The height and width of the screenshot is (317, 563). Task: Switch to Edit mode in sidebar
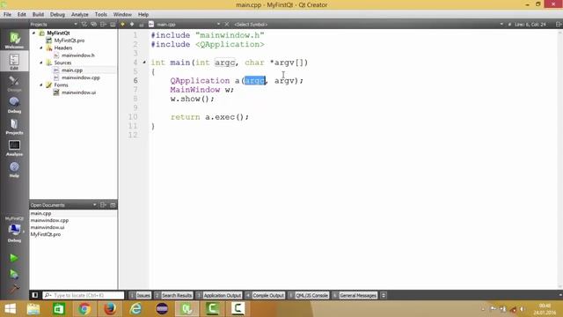pos(14,62)
